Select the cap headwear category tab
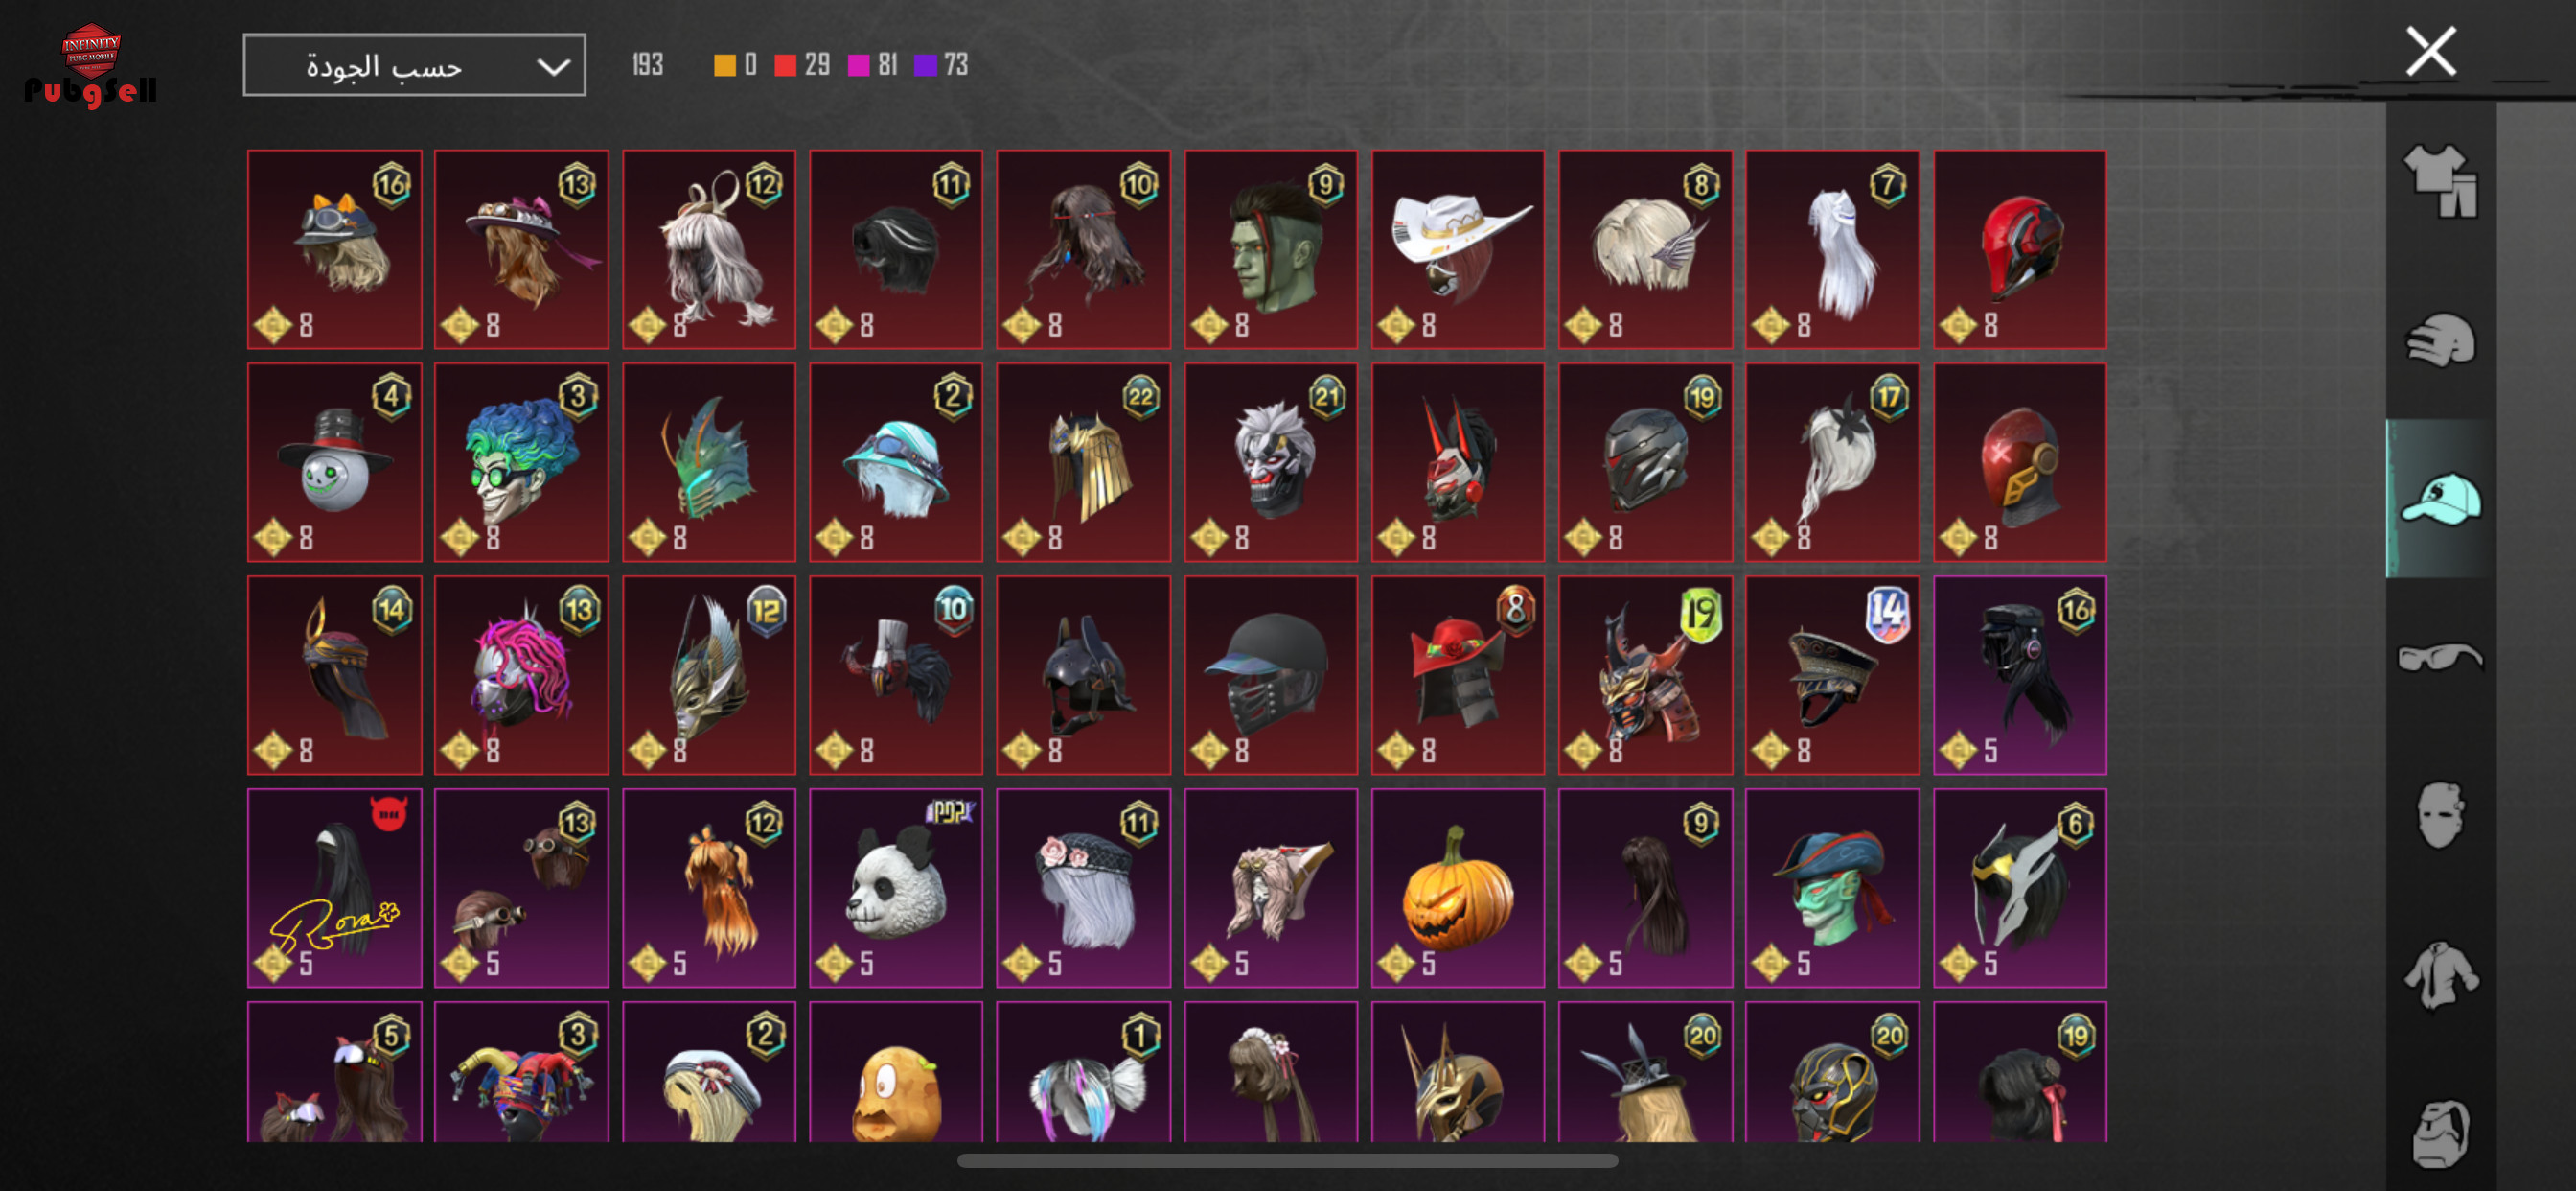 tap(2440, 498)
